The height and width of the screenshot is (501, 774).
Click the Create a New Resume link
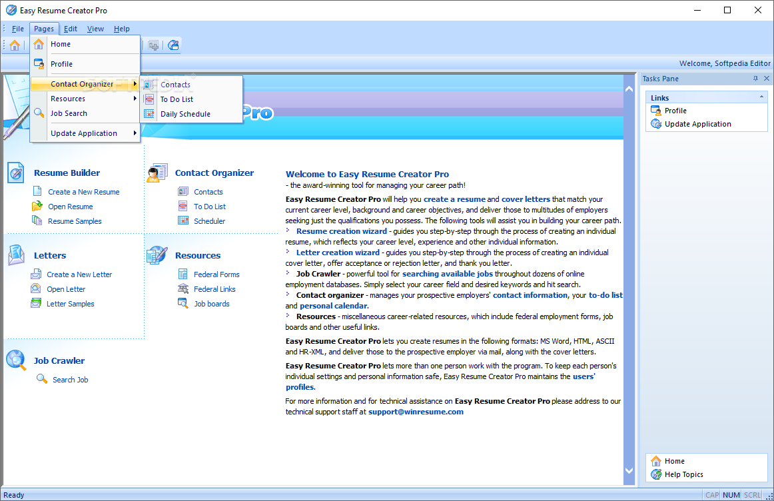(83, 192)
